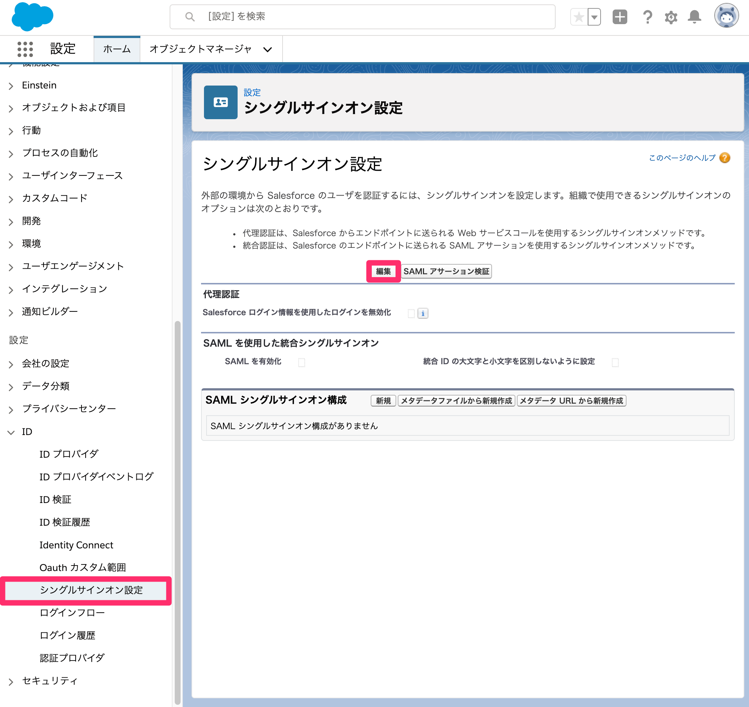Image resolution: width=749 pixels, height=707 pixels.
Task: Open Oauth カスタム範囲 item
Action: pyautogui.click(x=83, y=568)
